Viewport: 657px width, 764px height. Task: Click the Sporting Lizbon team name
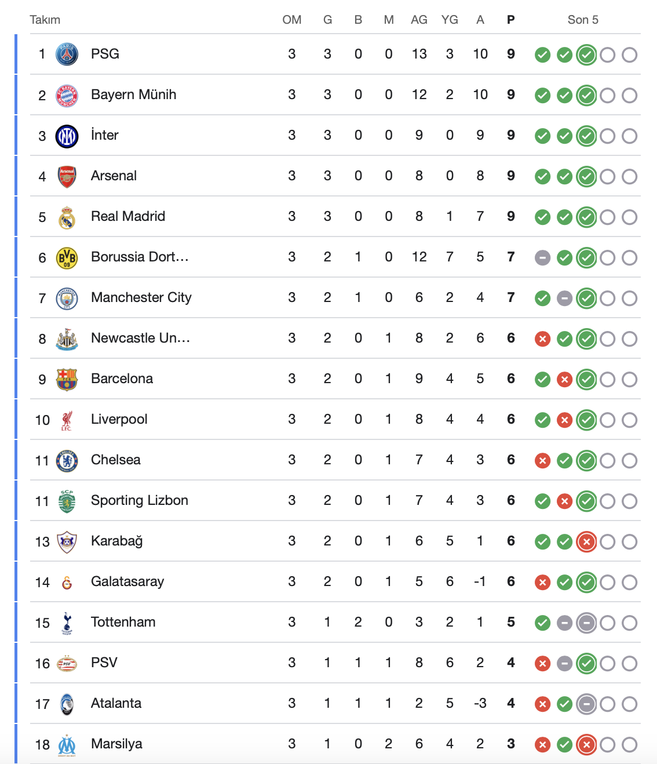click(x=140, y=500)
